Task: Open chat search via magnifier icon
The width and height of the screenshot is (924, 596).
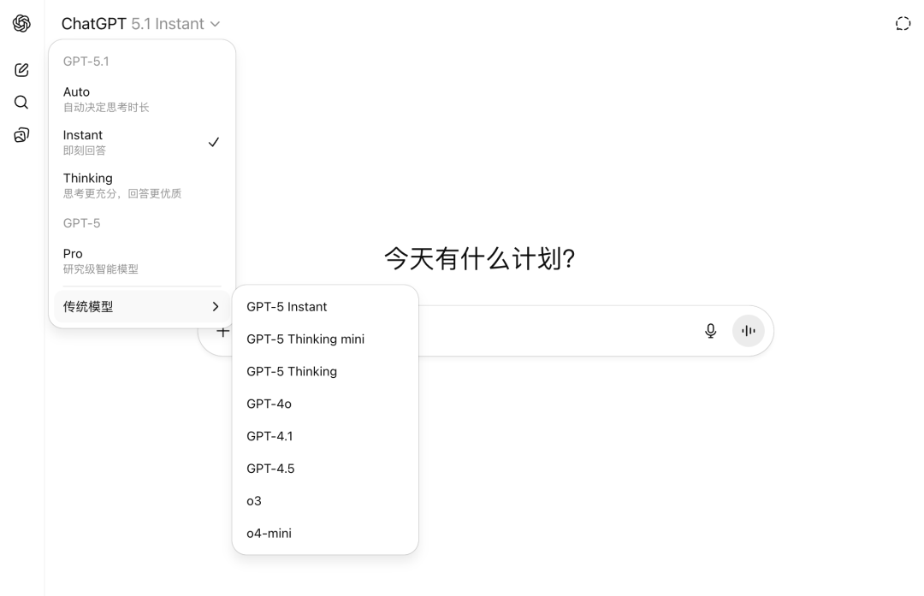Action: point(21,103)
